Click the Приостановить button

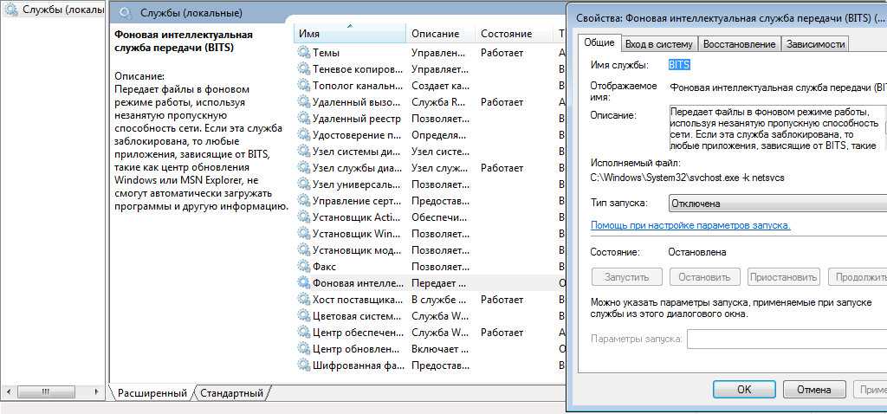[x=783, y=277]
